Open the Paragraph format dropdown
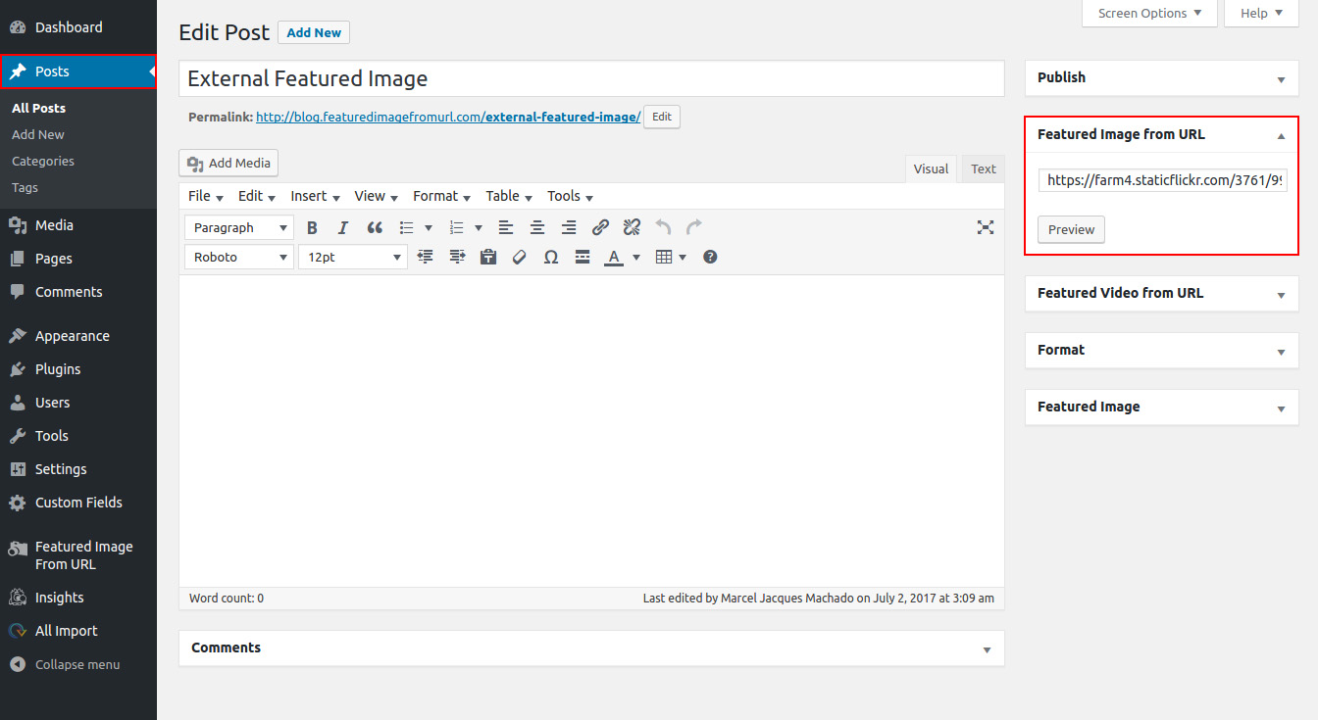1318x720 pixels. [239, 228]
